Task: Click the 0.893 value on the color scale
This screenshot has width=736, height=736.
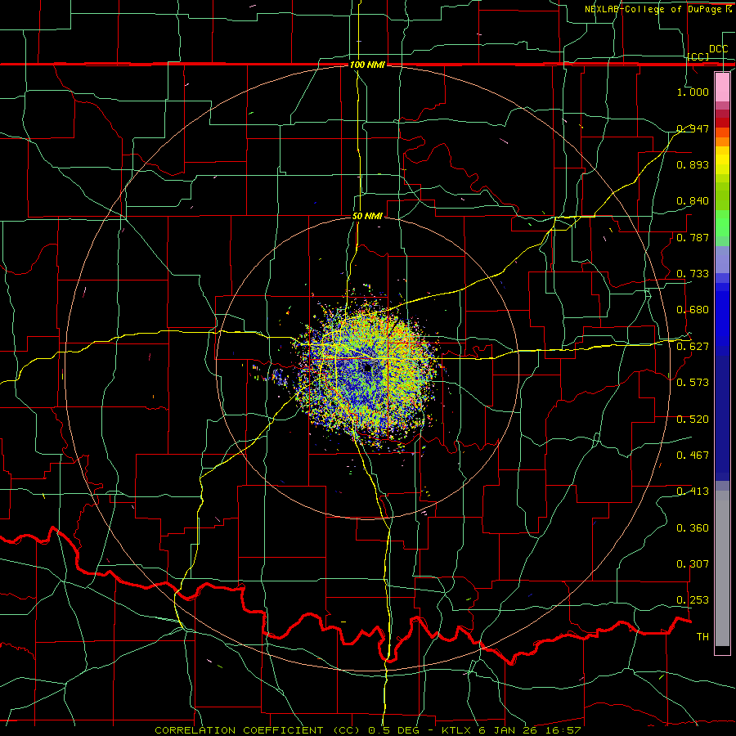Action: coord(693,164)
